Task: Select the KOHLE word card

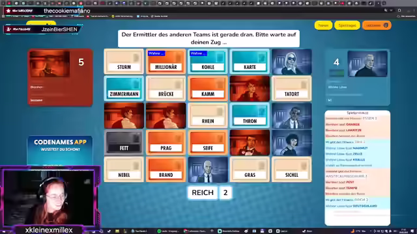Action: [x=208, y=62]
